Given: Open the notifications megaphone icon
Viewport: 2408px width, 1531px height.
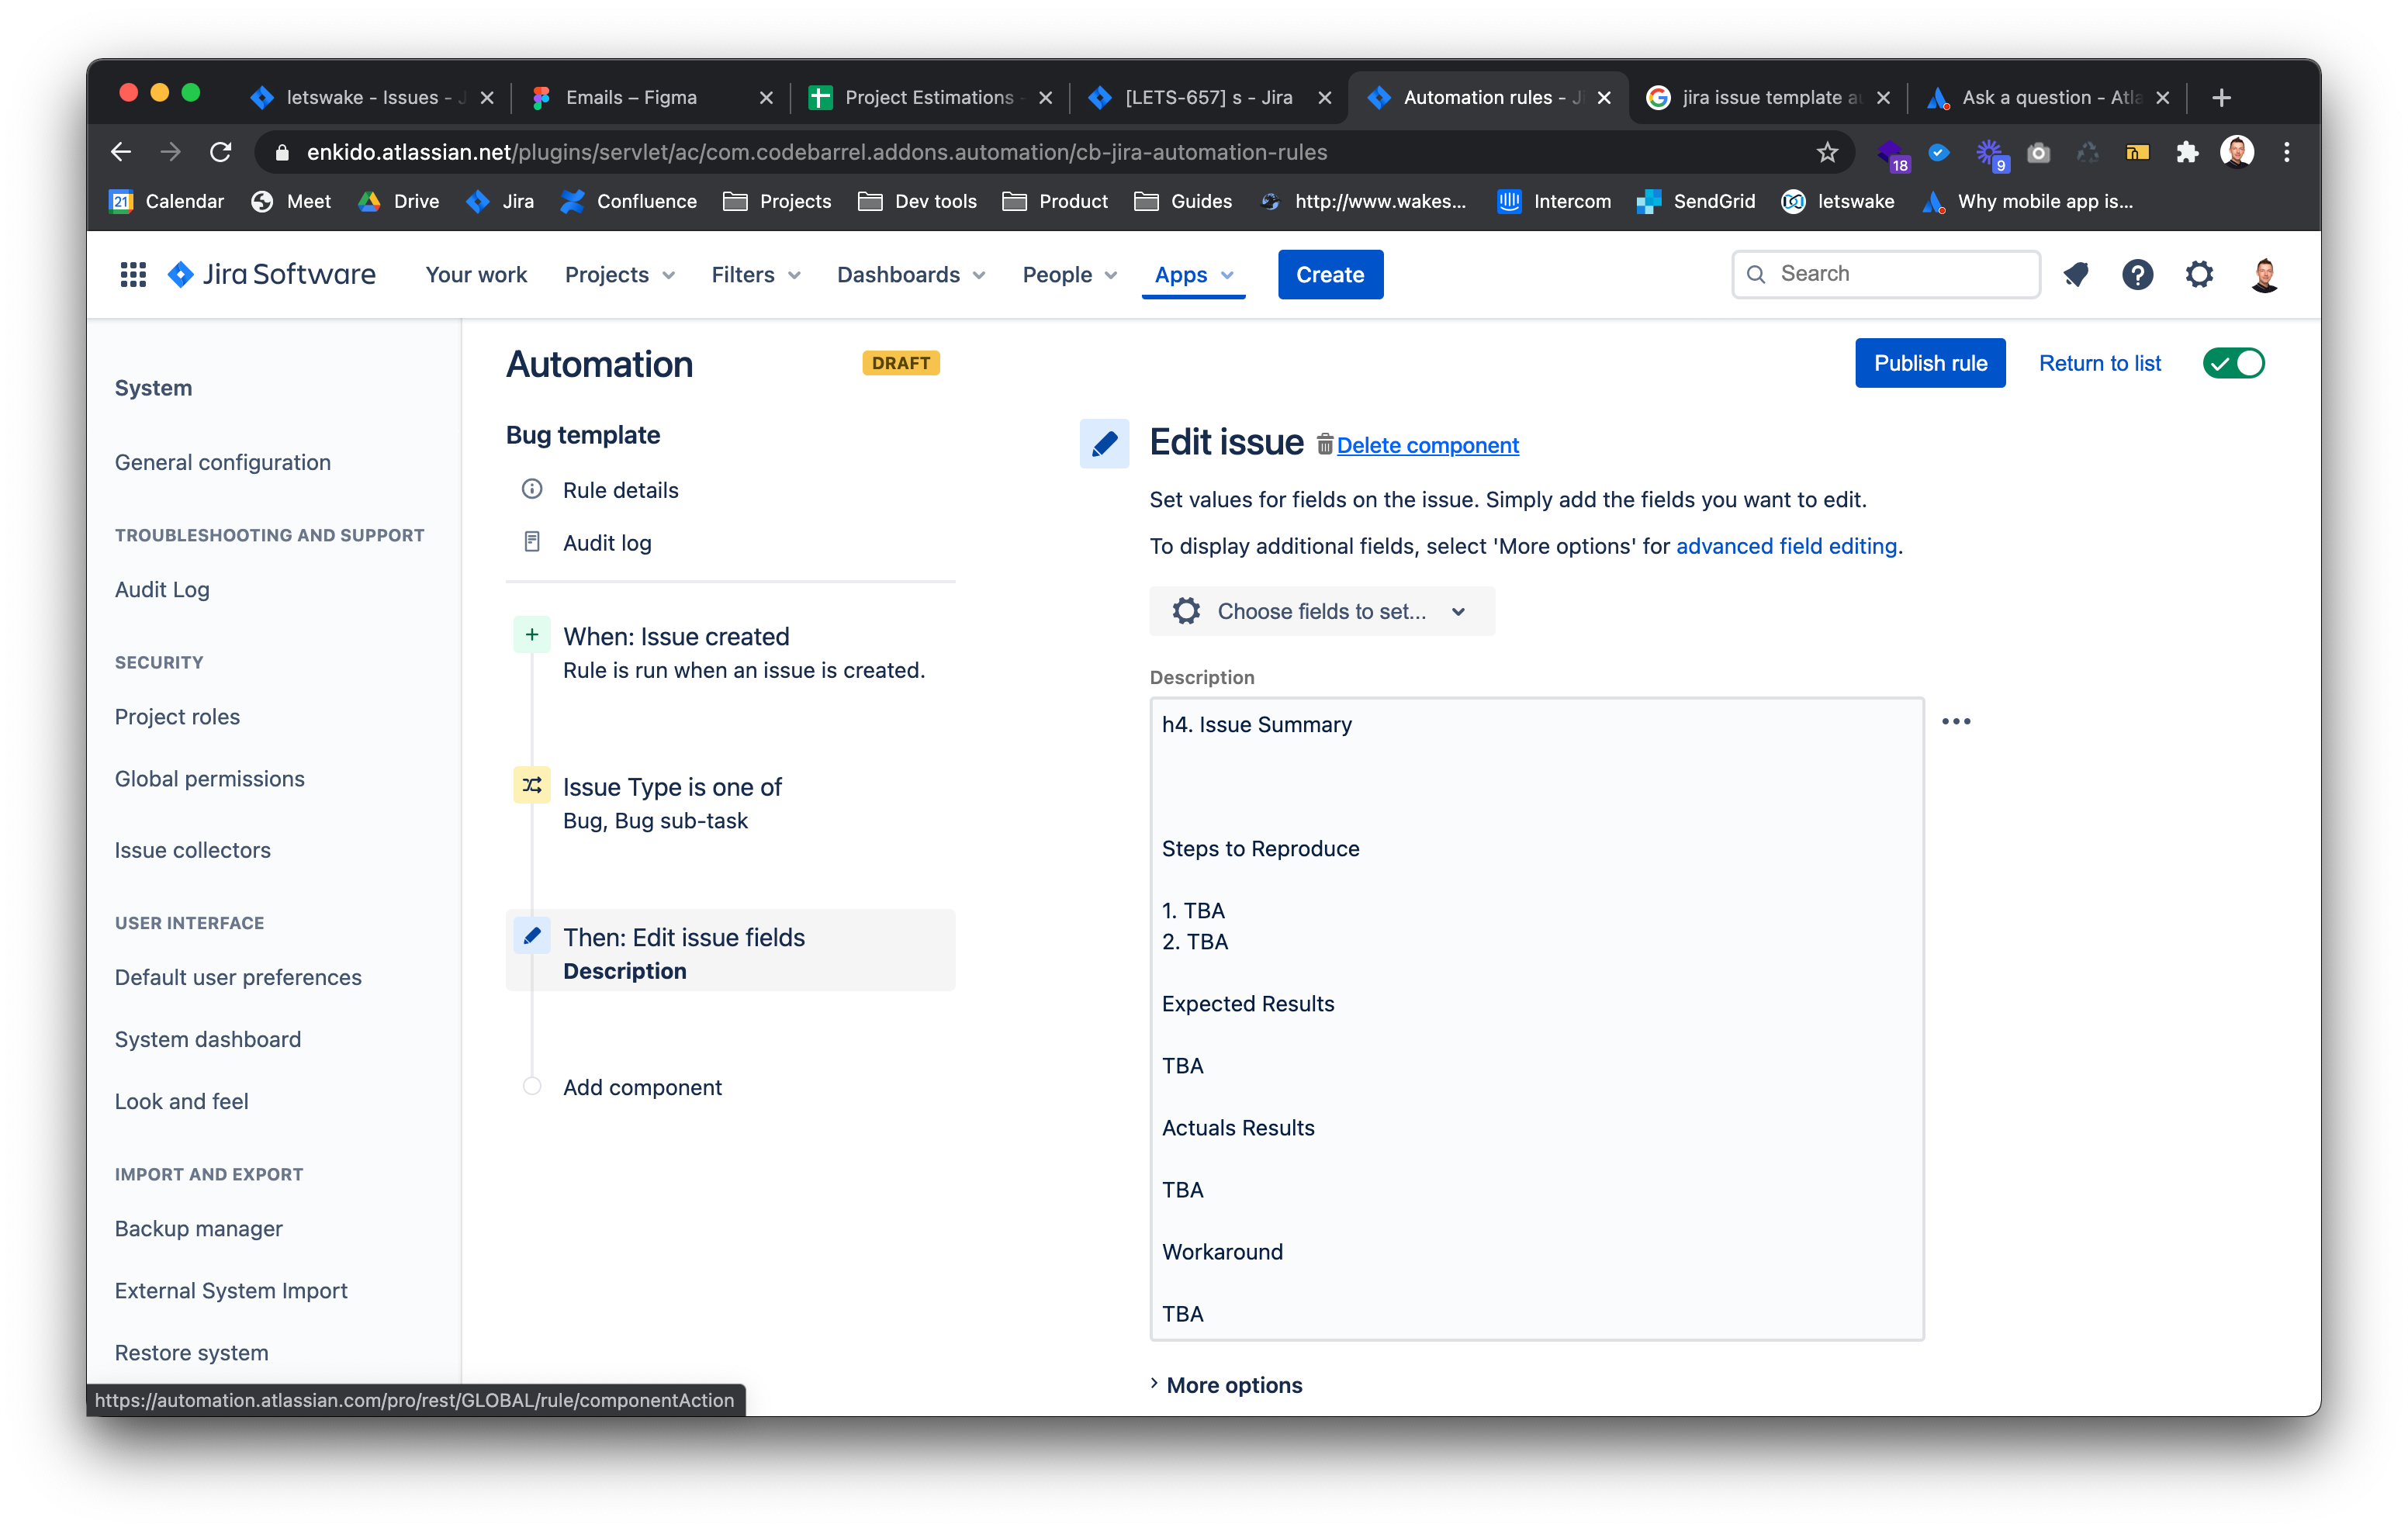Looking at the screenshot, I should click(2076, 274).
